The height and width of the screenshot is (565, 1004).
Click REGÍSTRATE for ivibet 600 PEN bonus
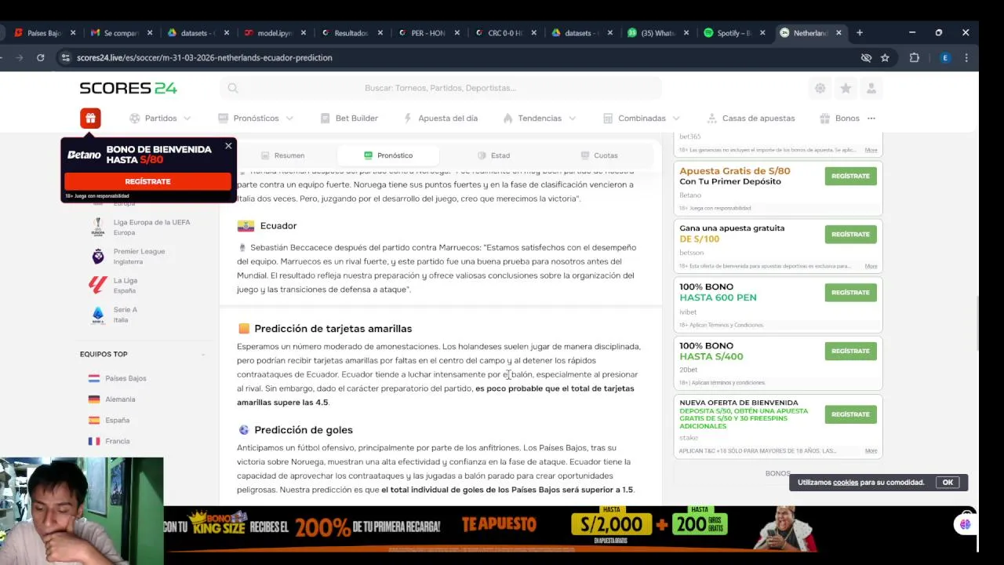(x=850, y=292)
